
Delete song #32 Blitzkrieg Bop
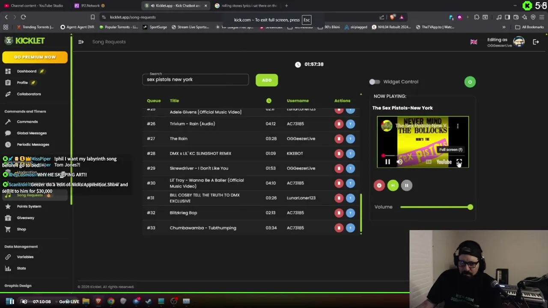click(339, 213)
